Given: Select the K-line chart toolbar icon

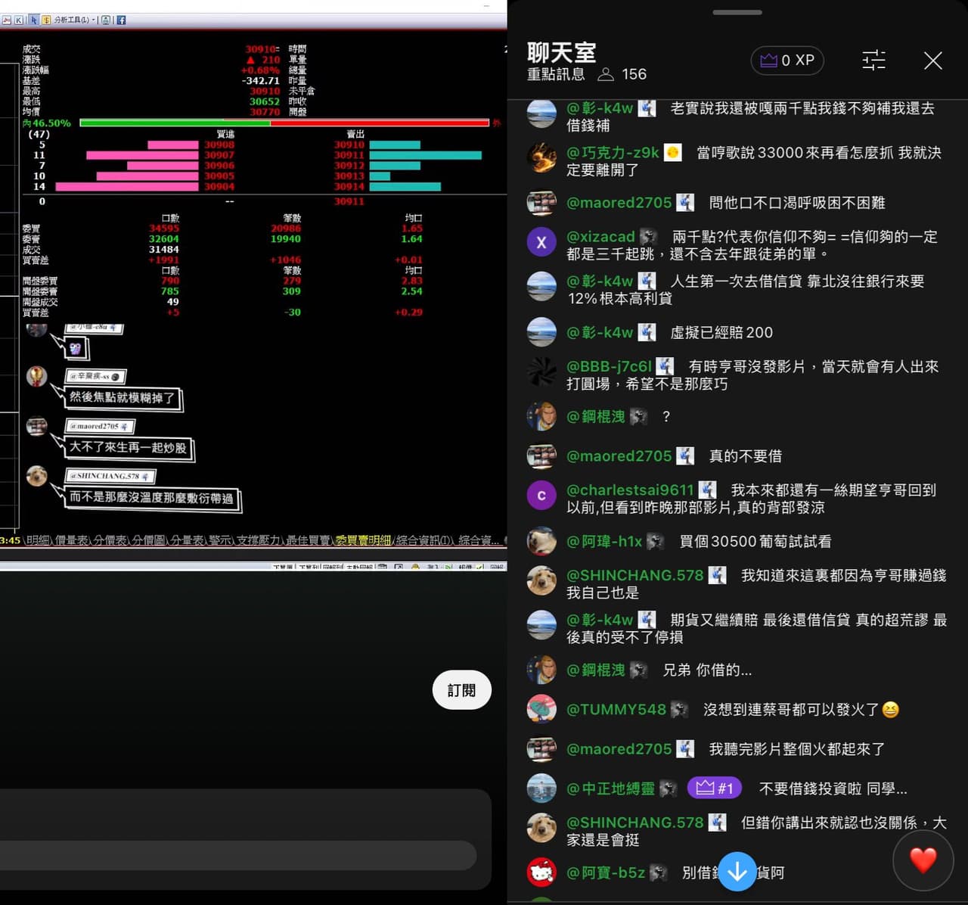Looking at the screenshot, I should 19,20.
